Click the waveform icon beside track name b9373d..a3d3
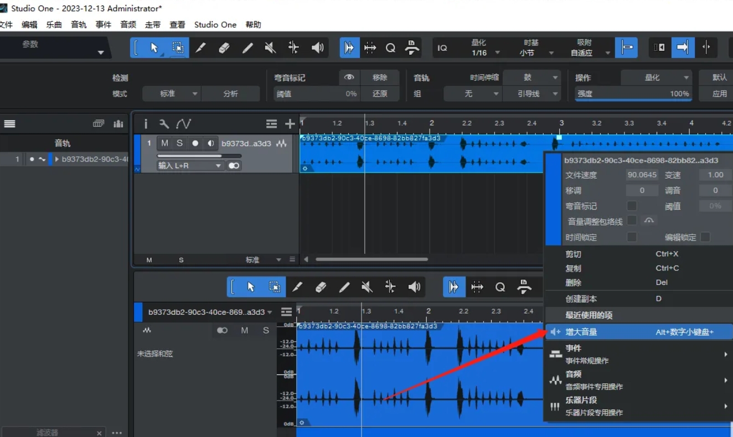This screenshot has width=733, height=437. pos(281,143)
